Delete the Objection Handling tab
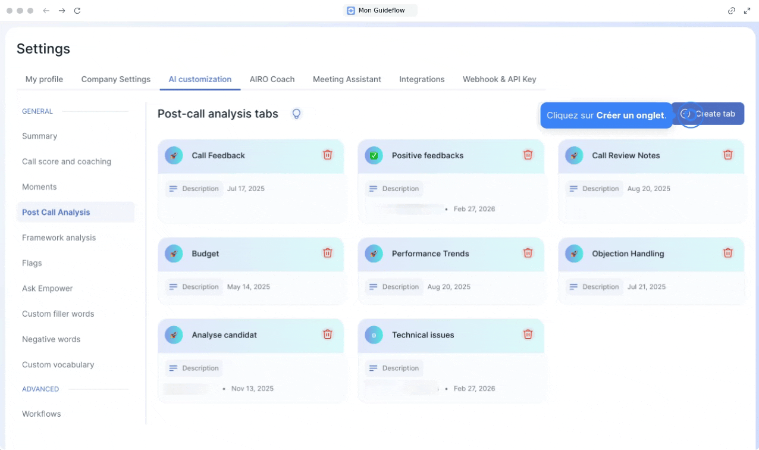 727,253
